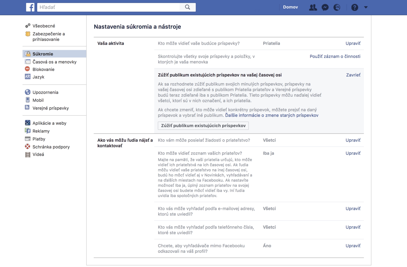Click the Verejné príspevky feed icon
The image size is (407, 267).
27,107
